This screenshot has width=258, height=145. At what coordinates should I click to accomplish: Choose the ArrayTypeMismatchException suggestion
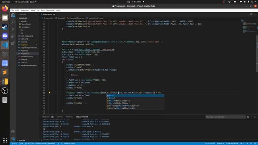[135, 106]
